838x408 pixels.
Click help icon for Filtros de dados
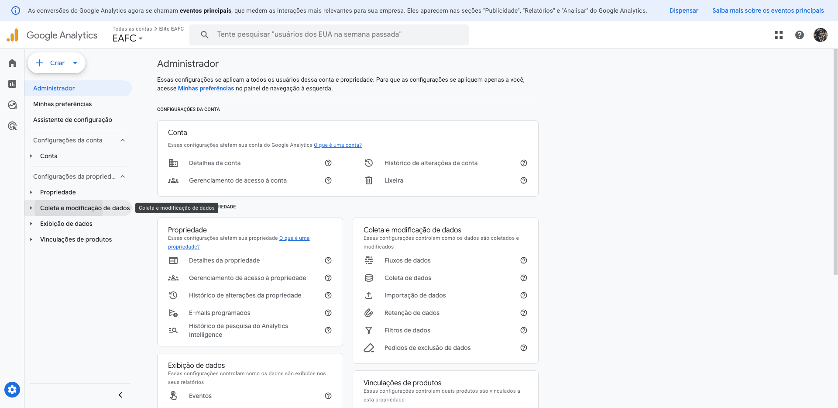tap(524, 330)
